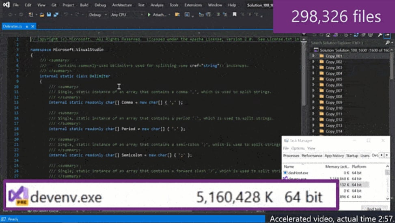Click the Save All toolbar icon

[56, 15]
